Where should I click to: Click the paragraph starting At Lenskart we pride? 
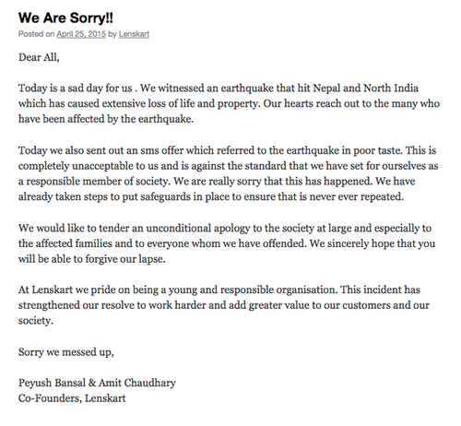pos(224,305)
